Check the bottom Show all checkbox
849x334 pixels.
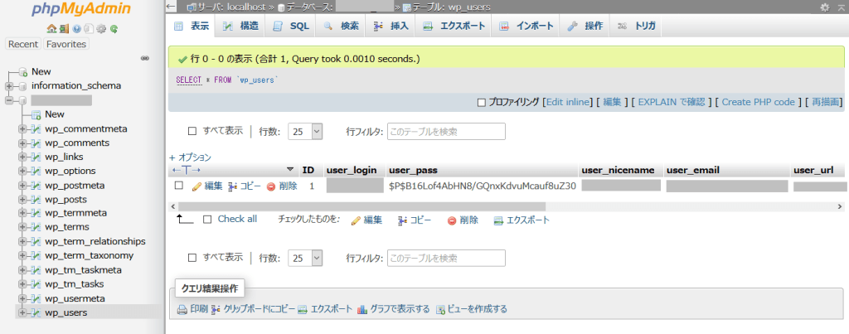[x=192, y=258]
